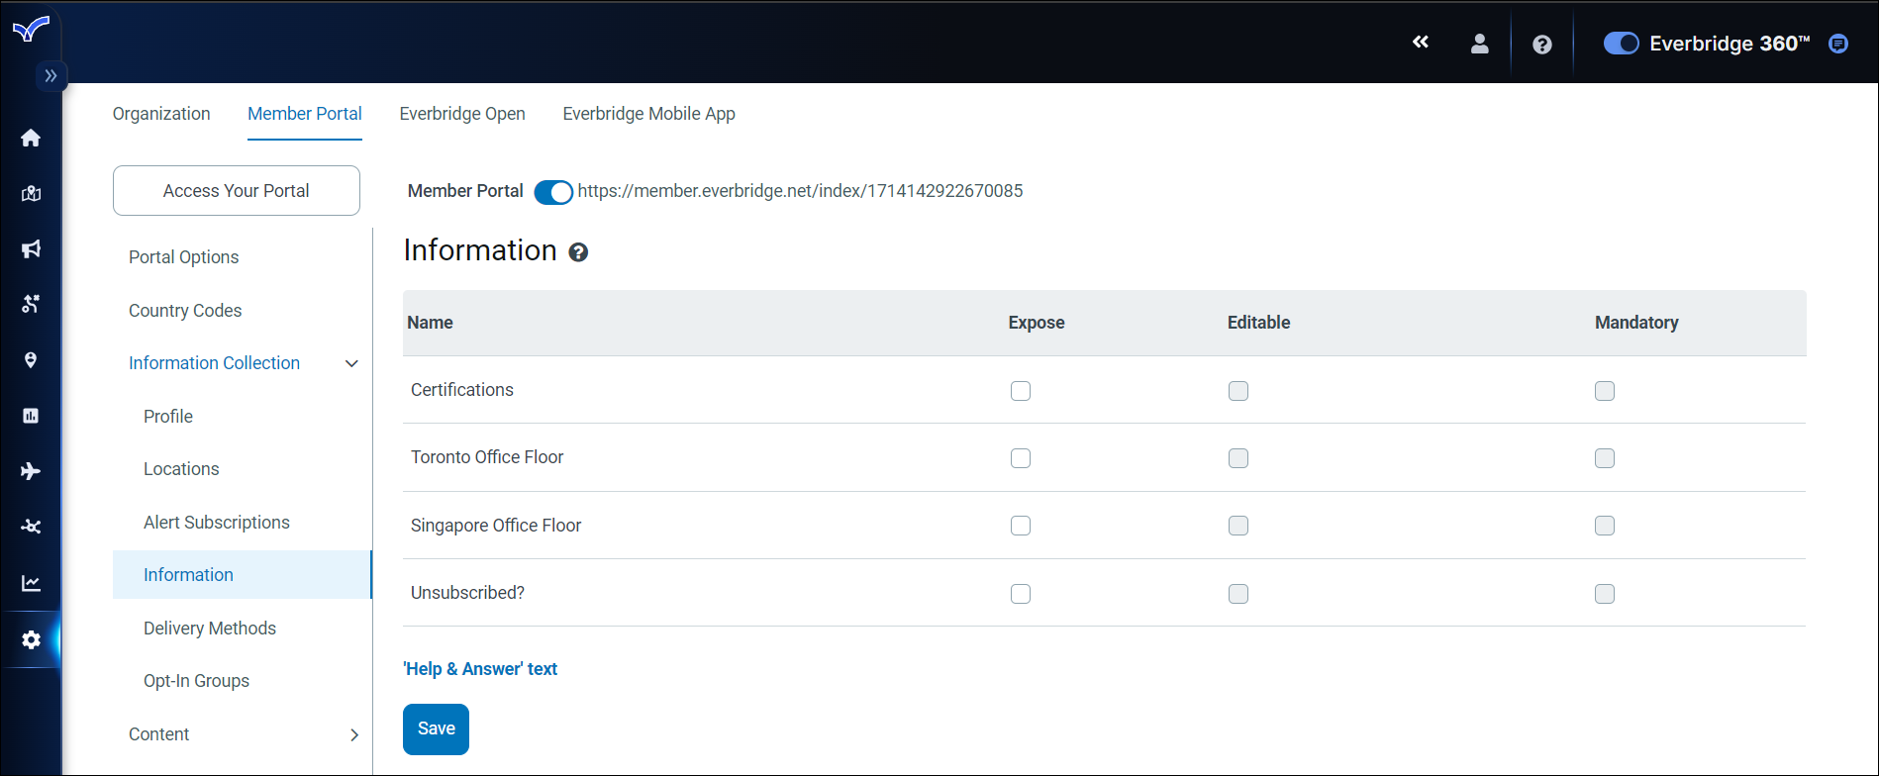Select the Member Portal tab
The width and height of the screenshot is (1879, 776).
coord(305,114)
